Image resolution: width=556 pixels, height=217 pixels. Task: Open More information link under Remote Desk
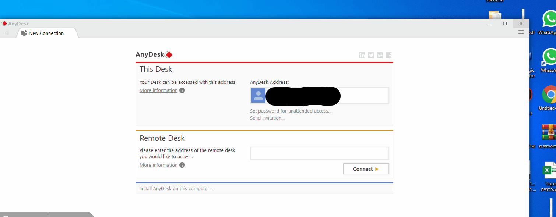158,165
